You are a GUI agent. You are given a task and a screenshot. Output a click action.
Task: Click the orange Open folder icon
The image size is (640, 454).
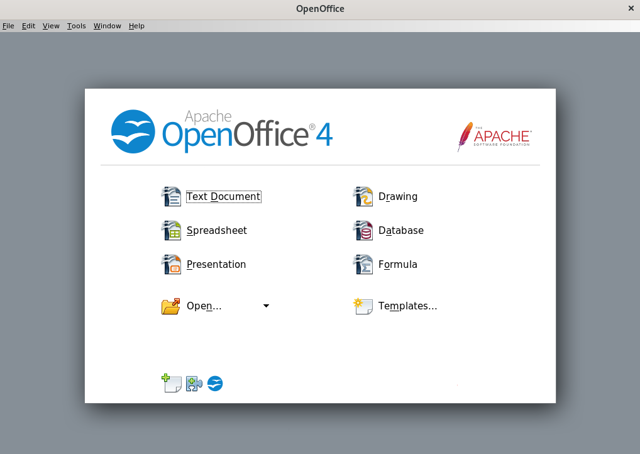coord(170,306)
